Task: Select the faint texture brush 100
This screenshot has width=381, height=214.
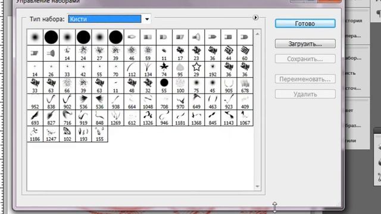Action: point(180,86)
